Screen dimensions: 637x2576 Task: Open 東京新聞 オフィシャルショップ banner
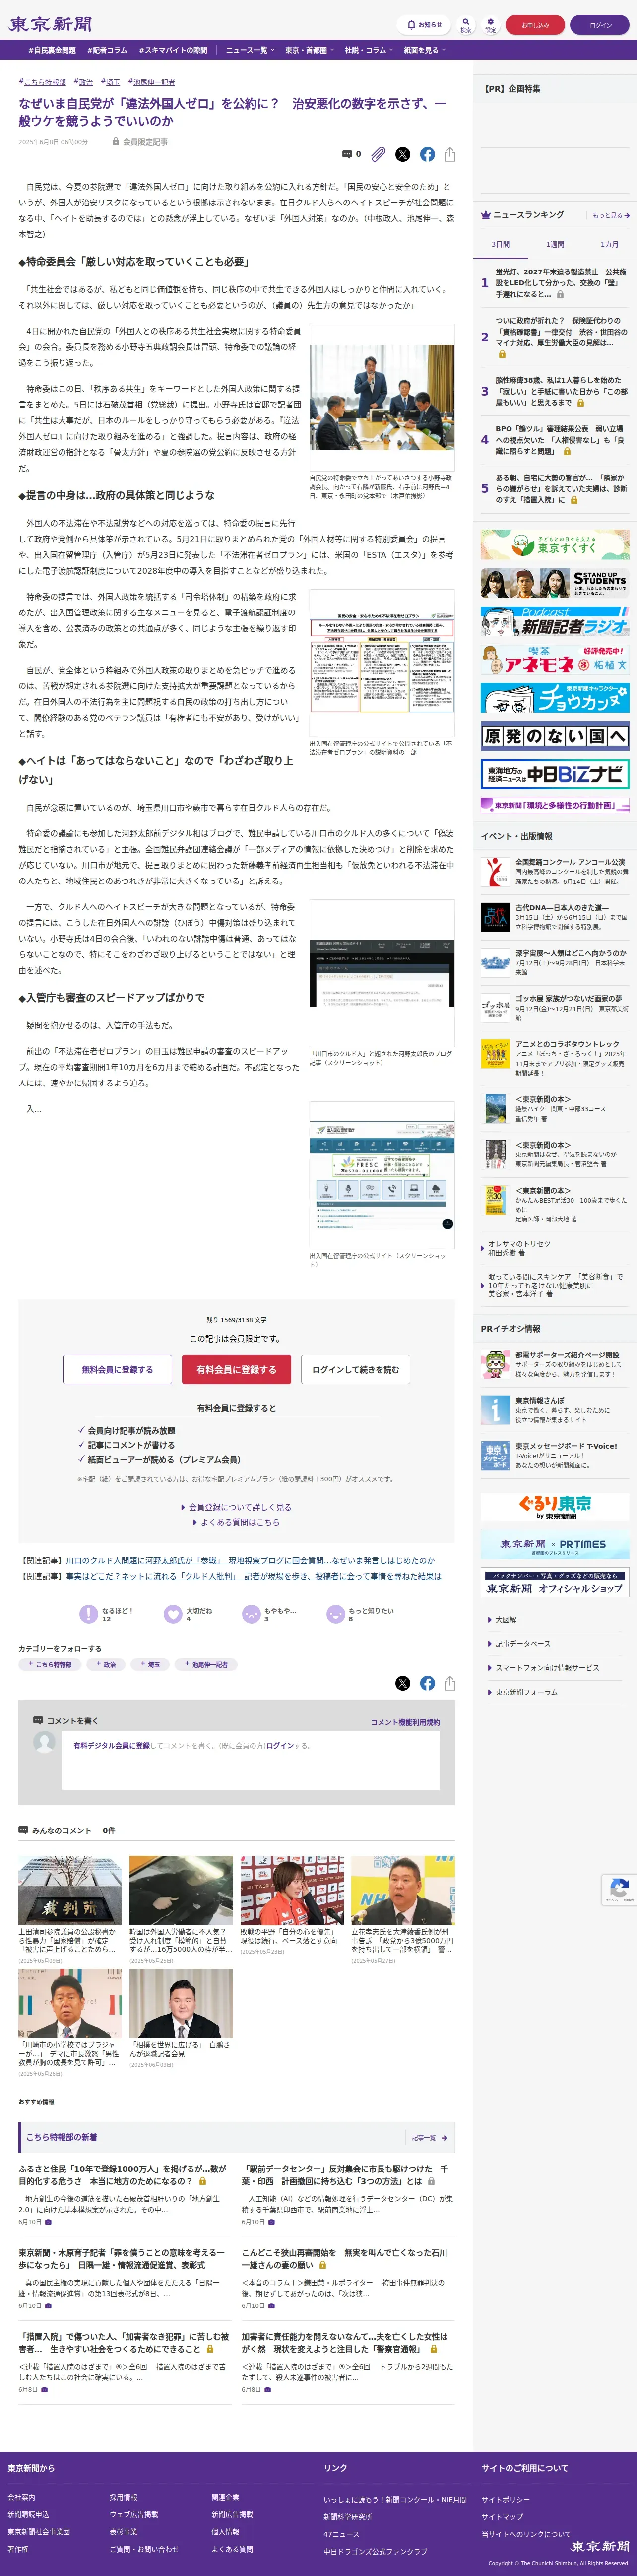click(x=555, y=1583)
